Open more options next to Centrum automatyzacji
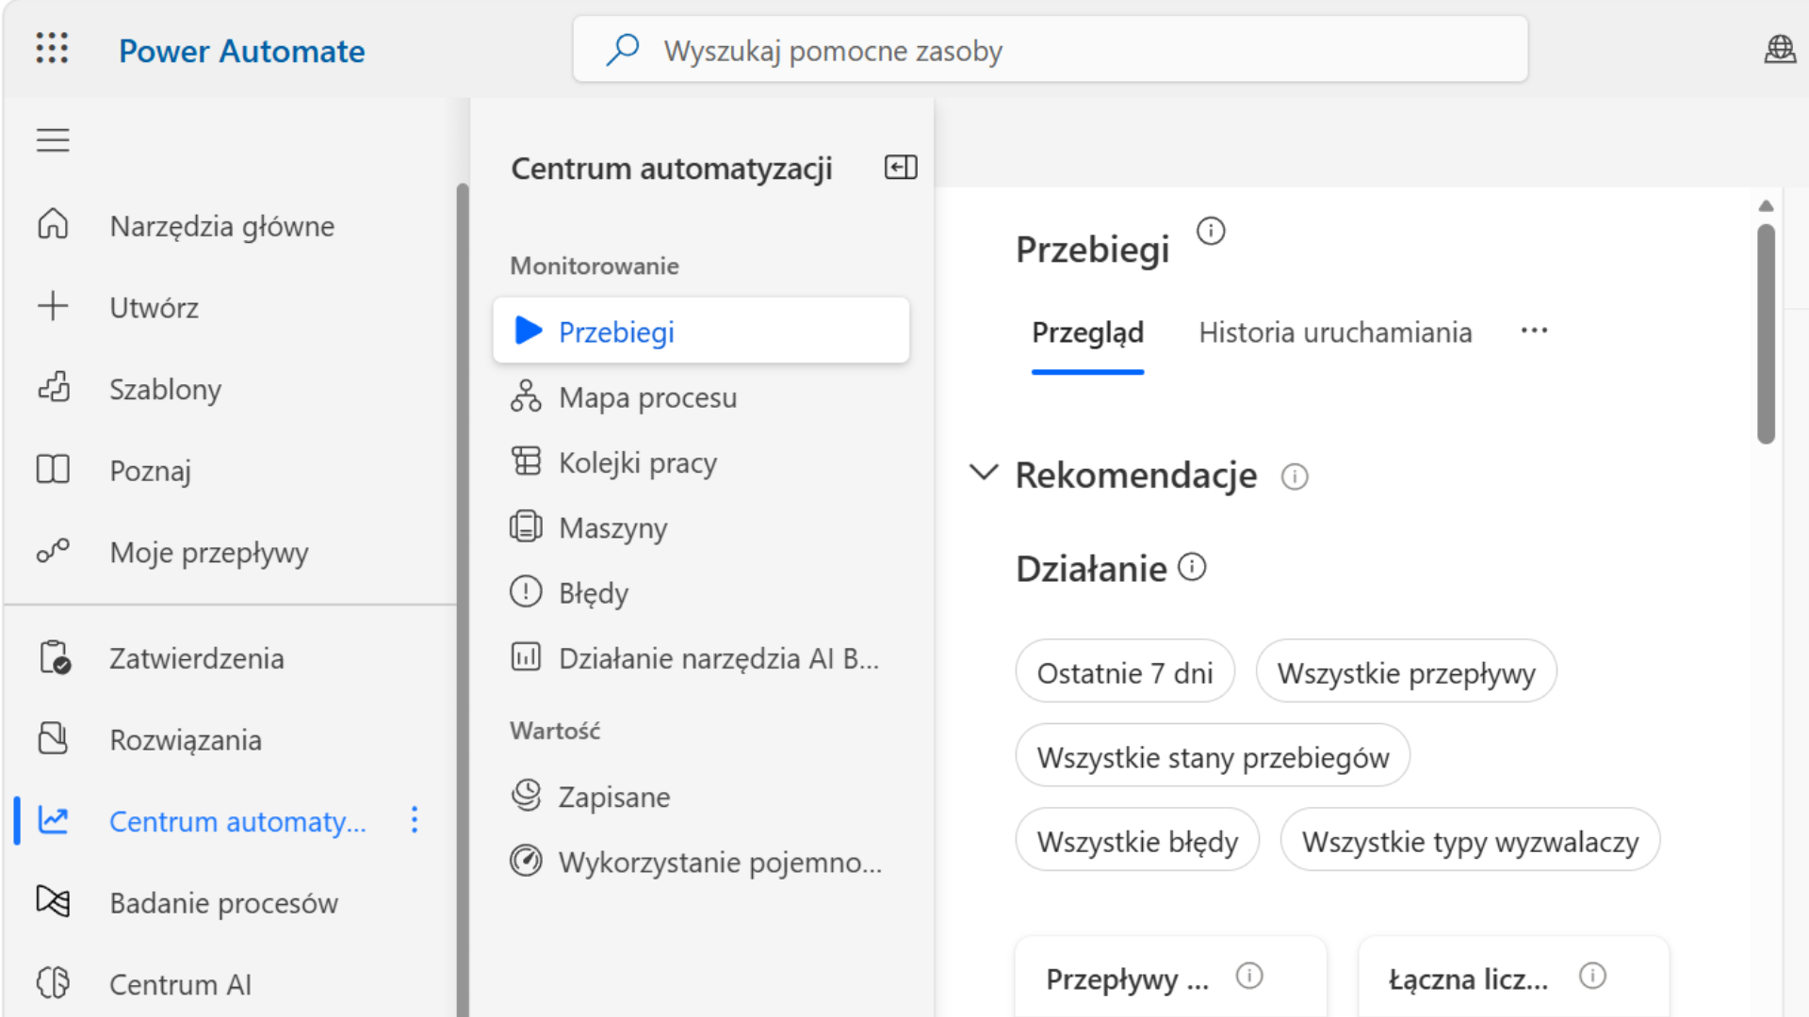Screen dimensions: 1809x1017 point(415,820)
